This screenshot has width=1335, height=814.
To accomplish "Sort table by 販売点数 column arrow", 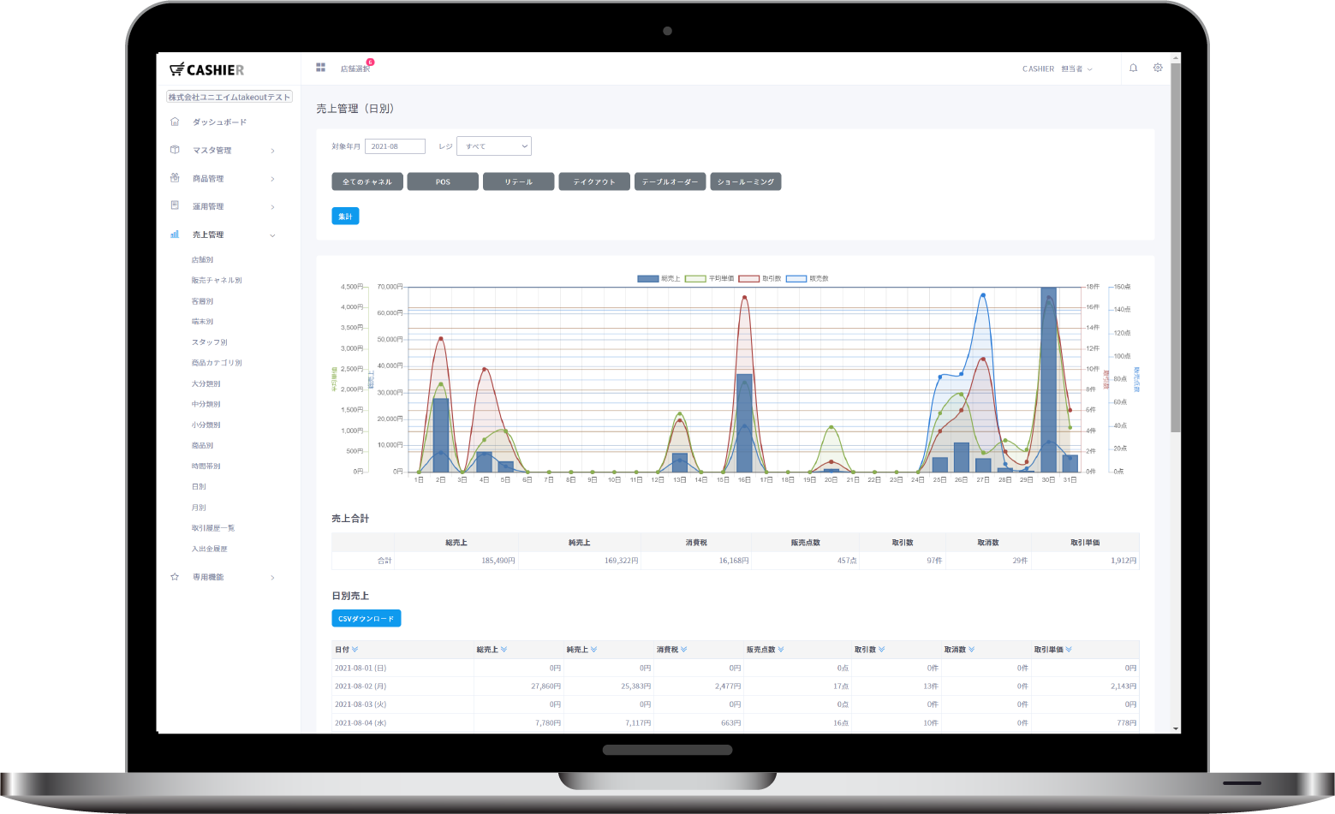I will 781,650.
